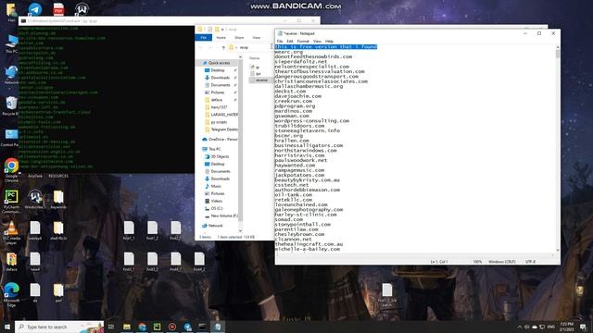Image resolution: width=593 pixels, height=333 pixels.
Task: Select the find3_2 file on desktop
Action: 152,262
